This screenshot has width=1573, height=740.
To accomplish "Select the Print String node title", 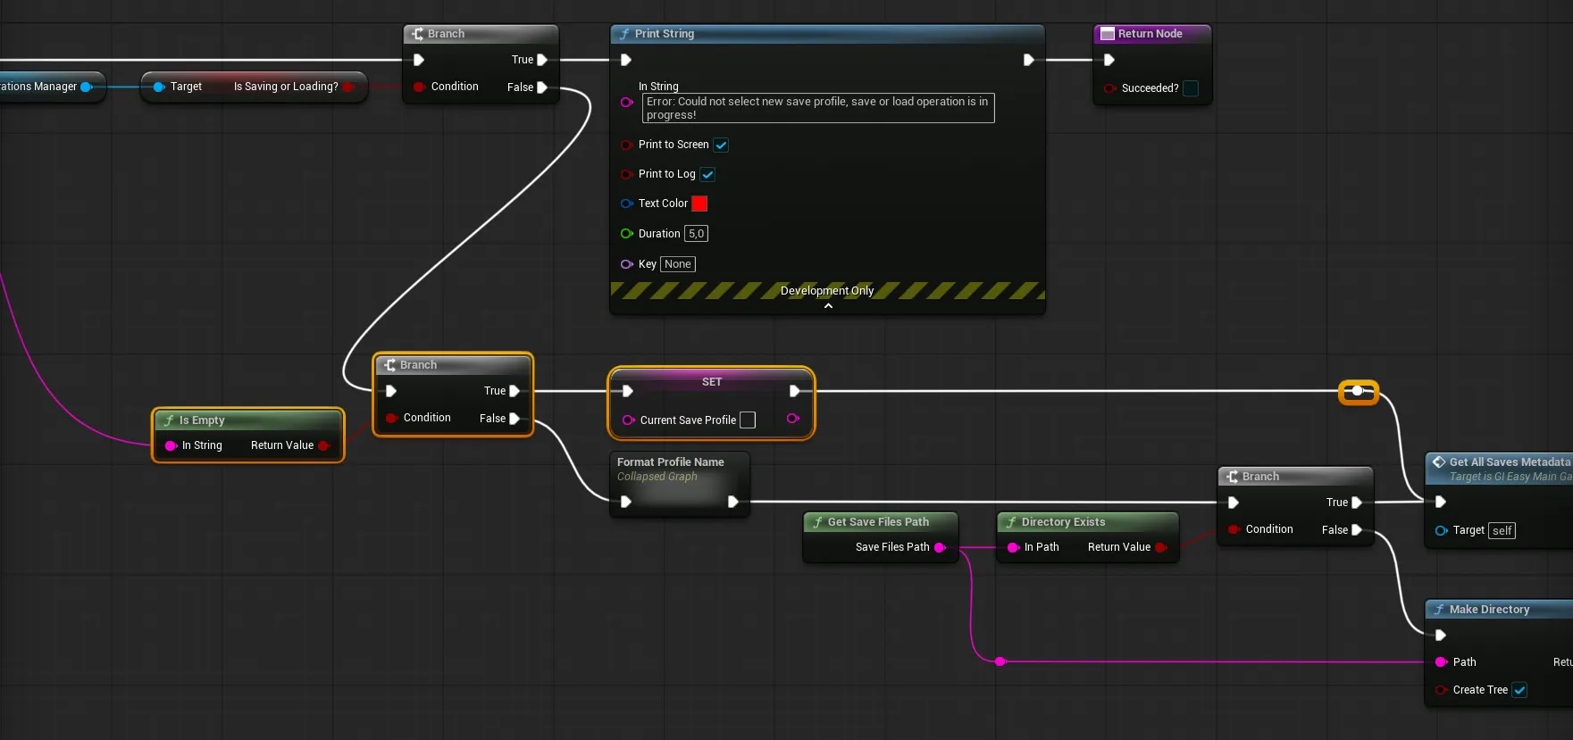I will point(665,34).
